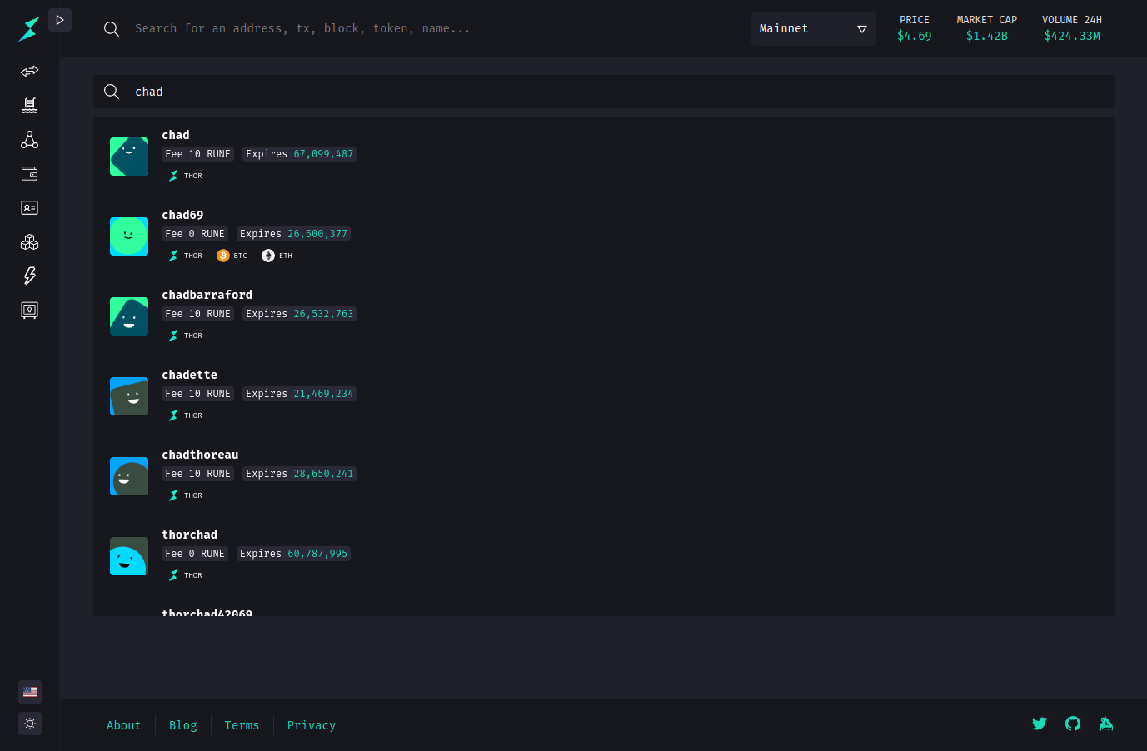Open the network nodes icon in sidebar

tap(29, 139)
